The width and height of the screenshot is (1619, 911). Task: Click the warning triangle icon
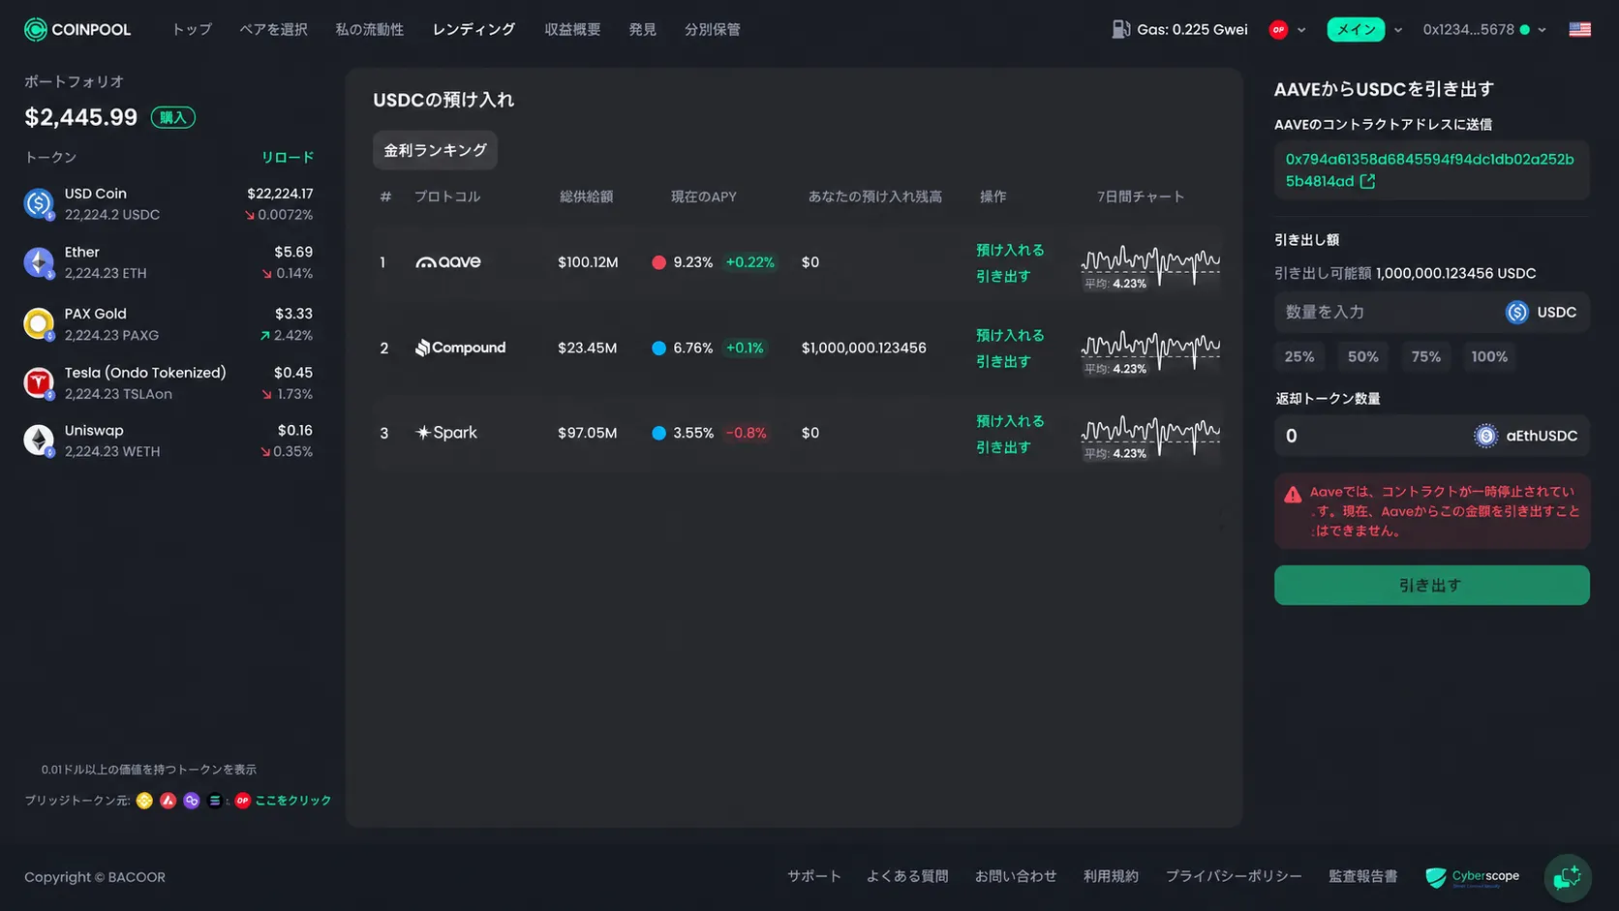point(1293,495)
